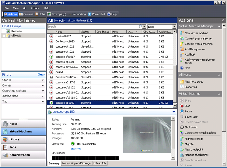Switch to the Latest Job tab
The height and width of the screenshot is (168, 227).
pos(100,163)
